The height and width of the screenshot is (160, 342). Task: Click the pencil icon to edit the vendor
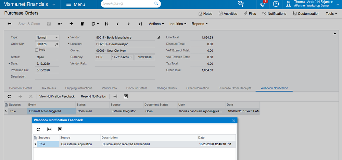pyautogui.click(x=159, y=38)
